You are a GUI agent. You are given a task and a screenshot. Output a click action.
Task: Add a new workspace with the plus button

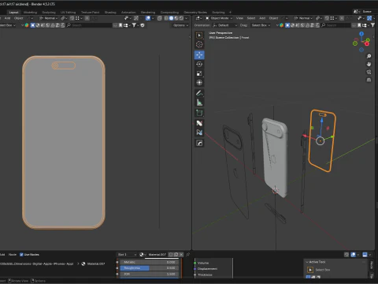[x=230, y=12]
